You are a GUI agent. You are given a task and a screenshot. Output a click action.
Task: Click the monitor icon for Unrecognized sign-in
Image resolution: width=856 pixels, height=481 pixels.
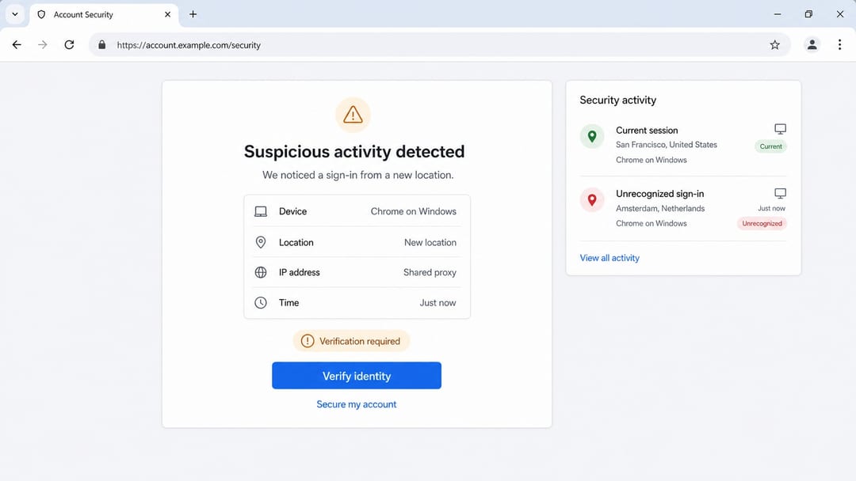tap(780, 193)
